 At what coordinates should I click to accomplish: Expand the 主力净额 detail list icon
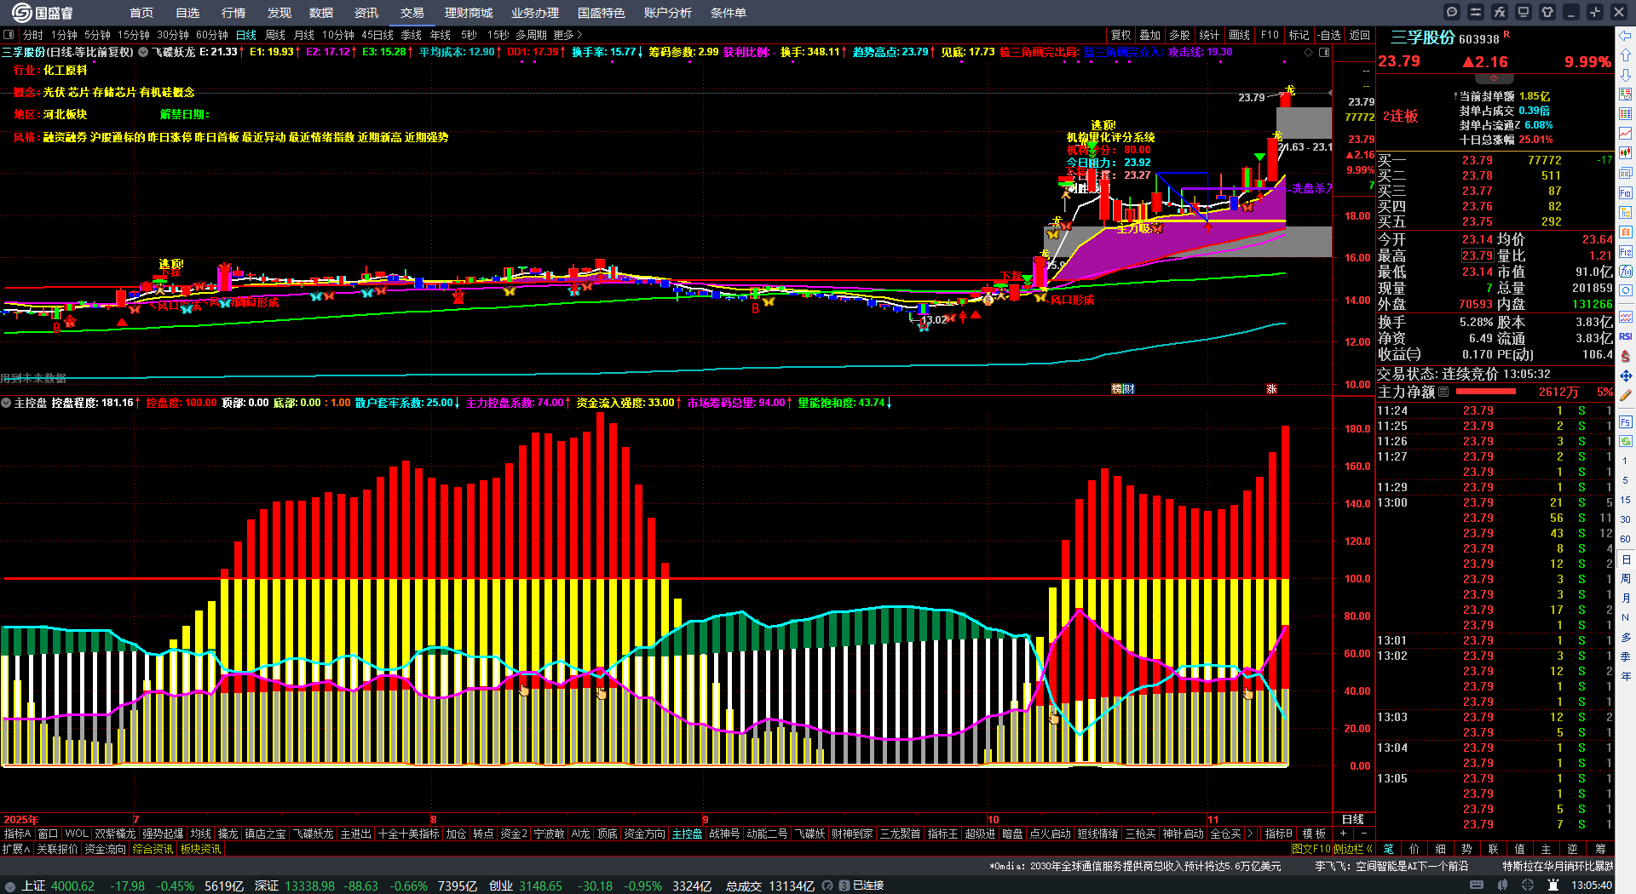[x=1443, y=392]
